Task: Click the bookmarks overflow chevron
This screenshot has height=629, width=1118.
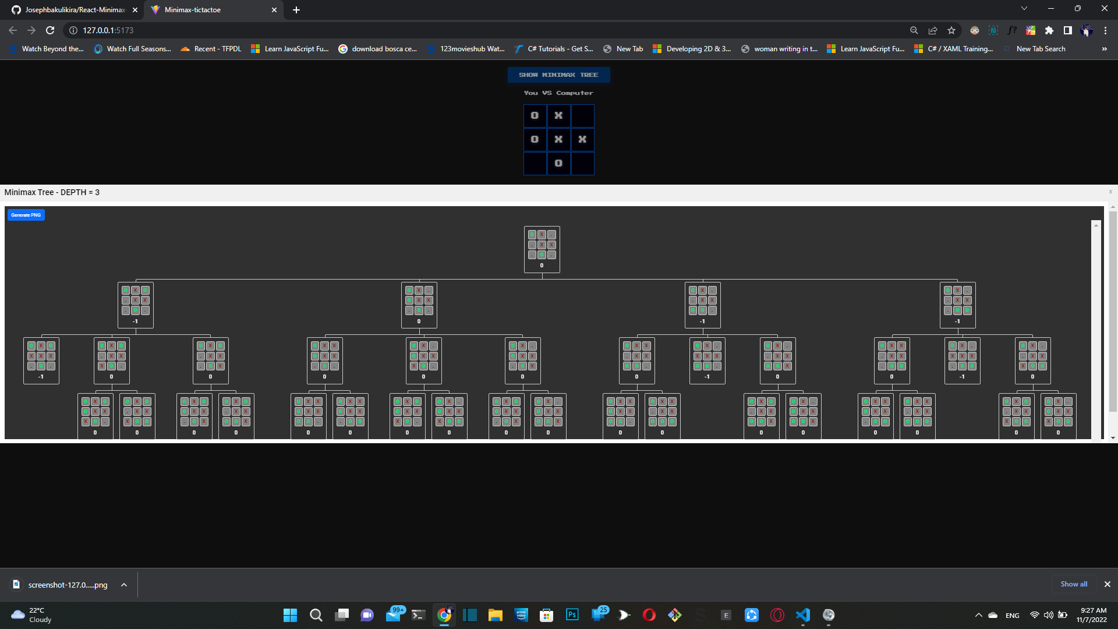Action: (1103, 49)
